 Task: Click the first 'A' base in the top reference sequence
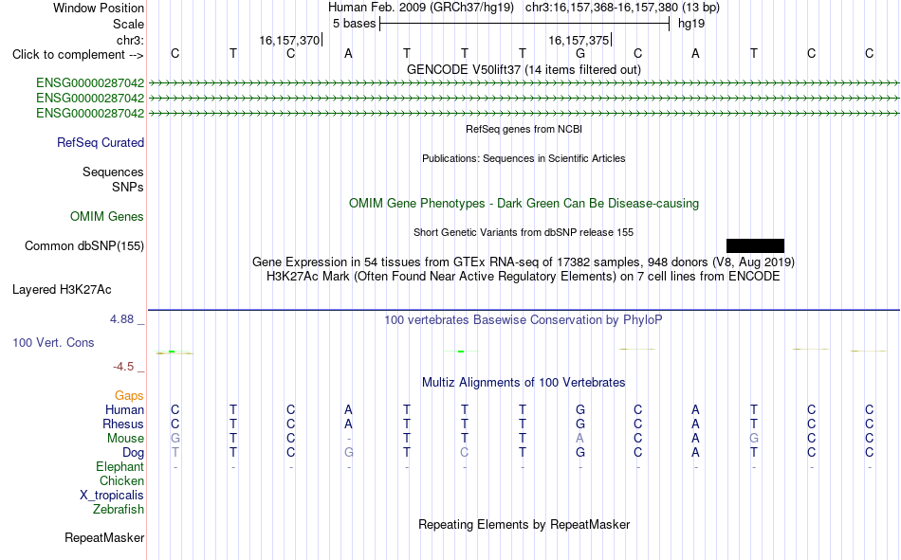pos(348,53)
